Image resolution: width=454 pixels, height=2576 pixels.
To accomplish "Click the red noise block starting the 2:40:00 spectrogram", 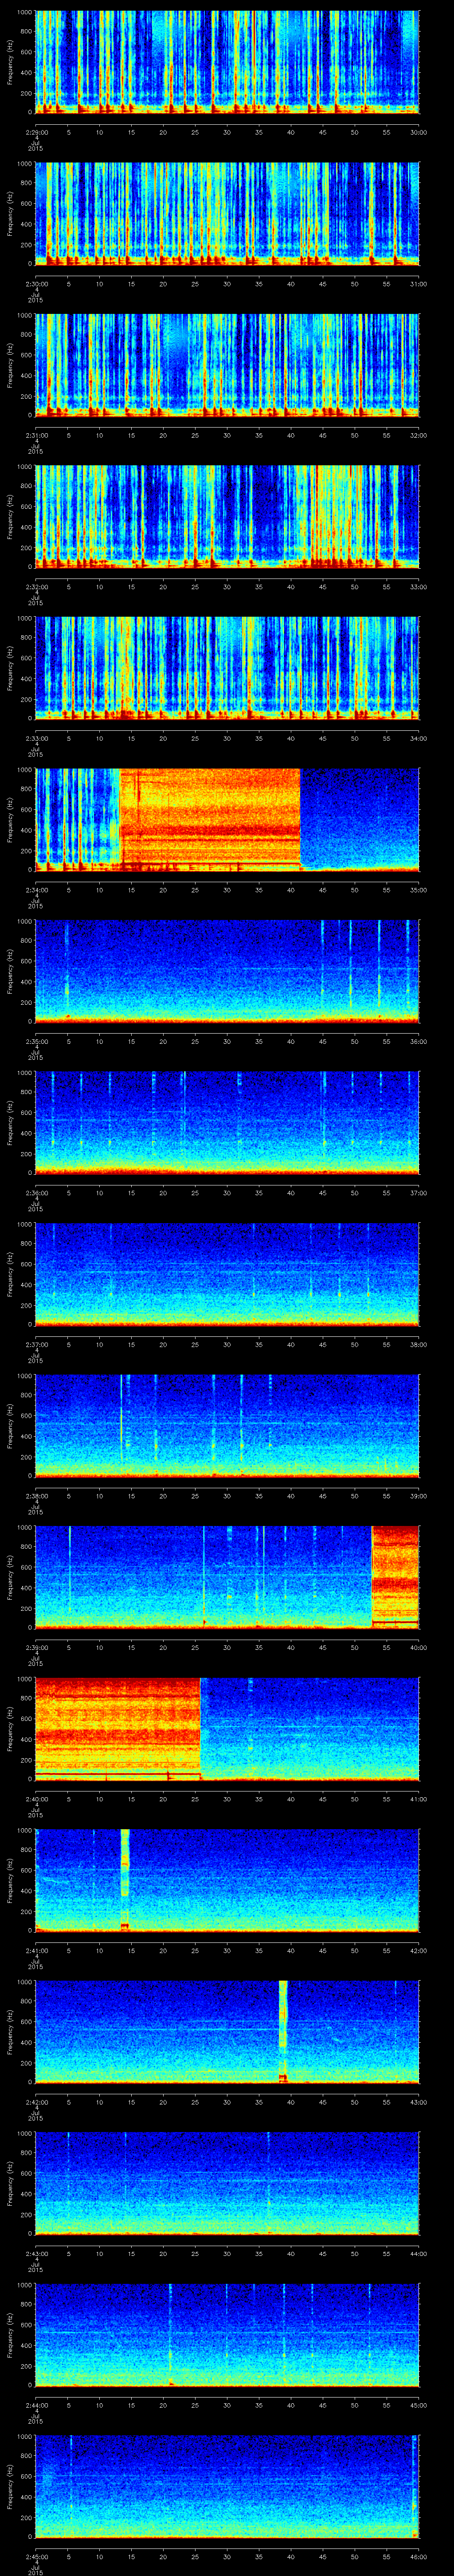I will click(x=118, y=1728).
